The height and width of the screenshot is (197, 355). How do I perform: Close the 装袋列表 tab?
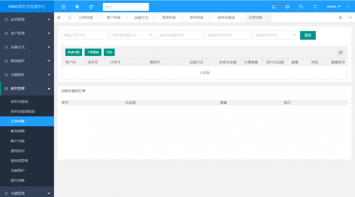pos(182,18)
